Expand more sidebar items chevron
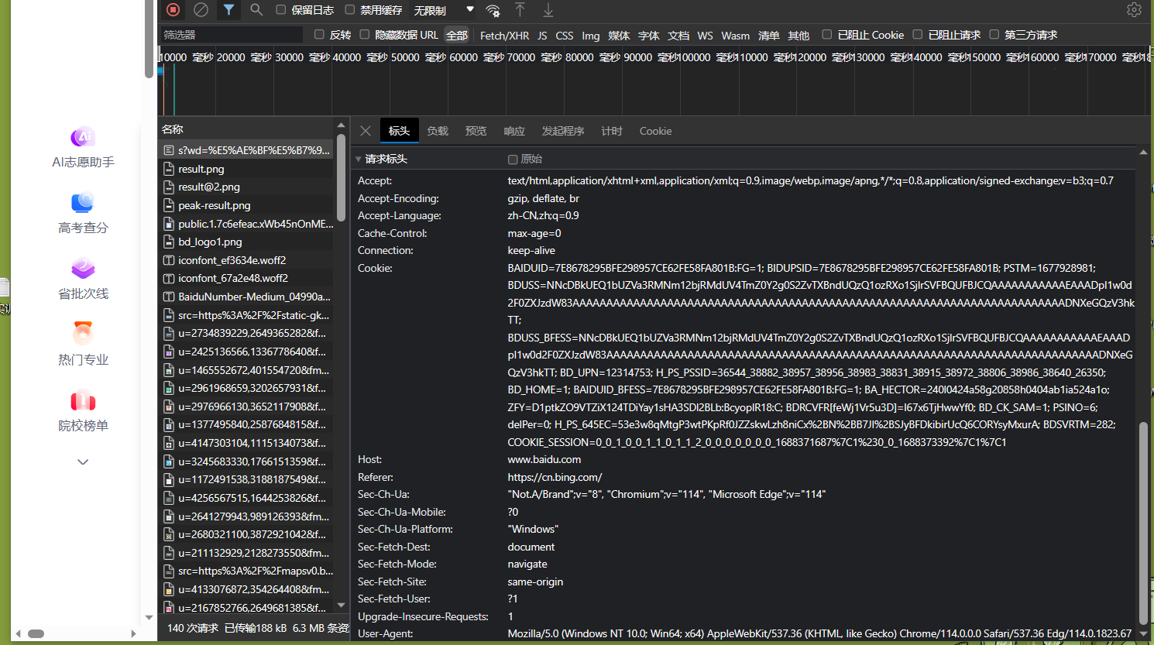1154x645 pixels. [x=83, y=462]
